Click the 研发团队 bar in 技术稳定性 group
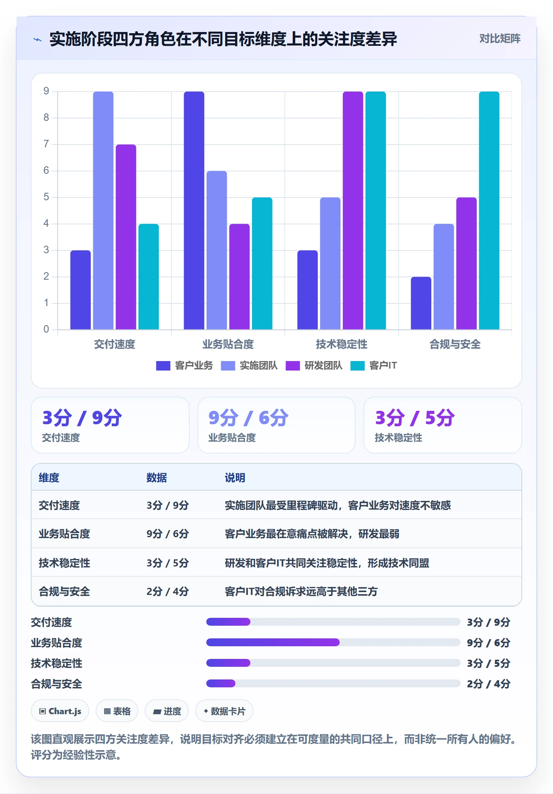 pyautogui.click(x=353, y=211)
